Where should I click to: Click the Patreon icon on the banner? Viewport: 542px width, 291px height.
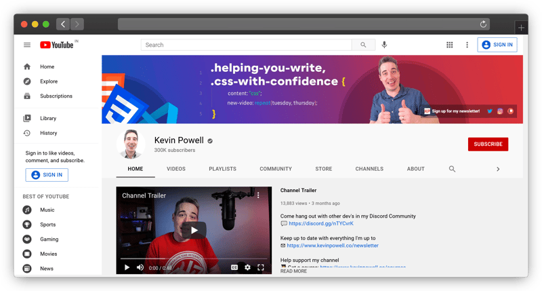coord(511,111)
